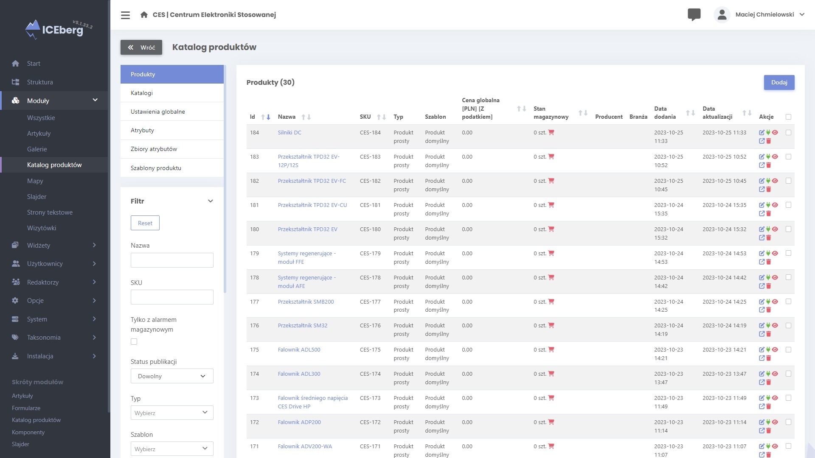Screen dimensions: 815x458
Task: Expand the Użytkownicy sidebar section
Action: [x=94, y=264]
